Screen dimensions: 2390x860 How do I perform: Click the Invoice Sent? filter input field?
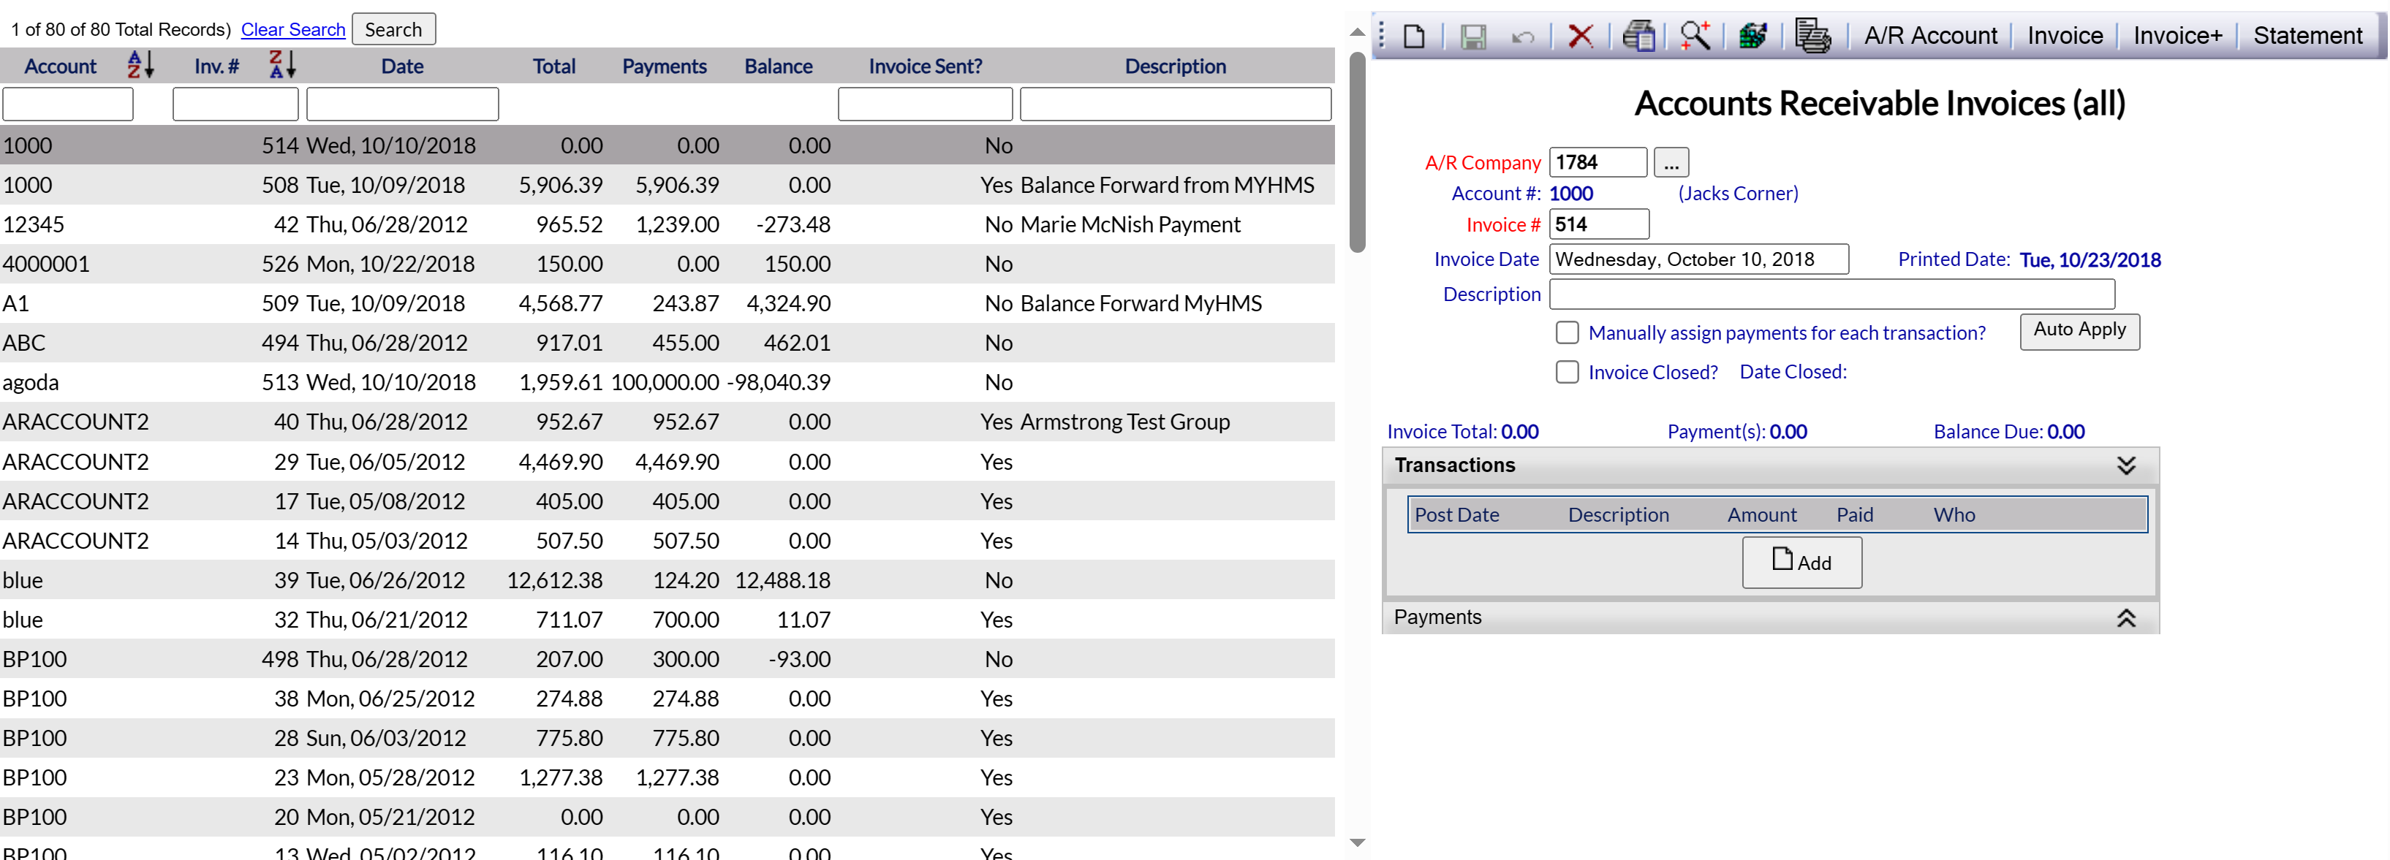click(925, 104)
